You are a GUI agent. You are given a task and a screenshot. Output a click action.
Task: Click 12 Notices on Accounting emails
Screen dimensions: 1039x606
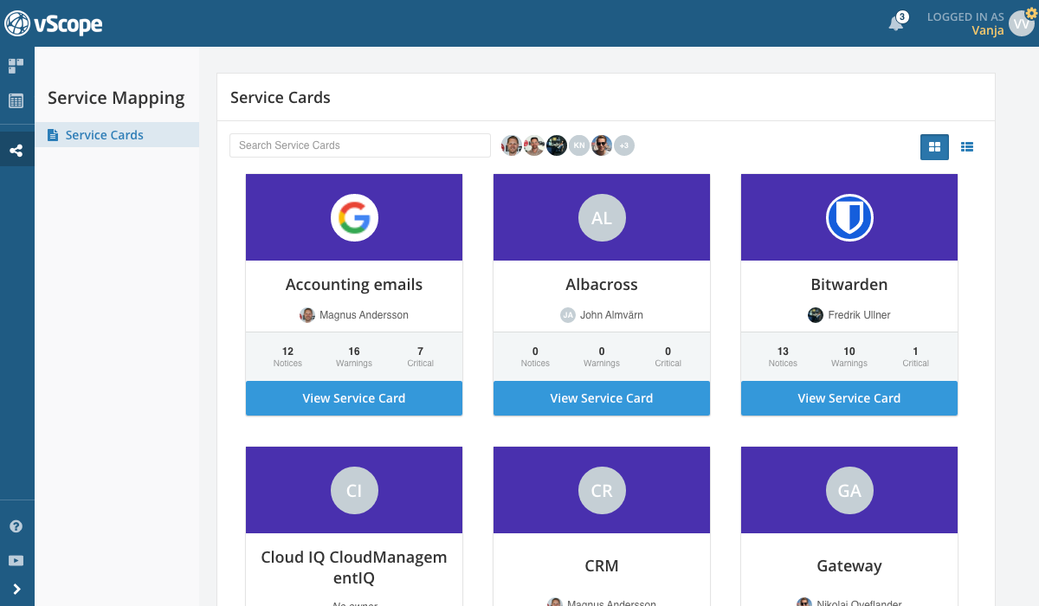[x=287, y=357]
